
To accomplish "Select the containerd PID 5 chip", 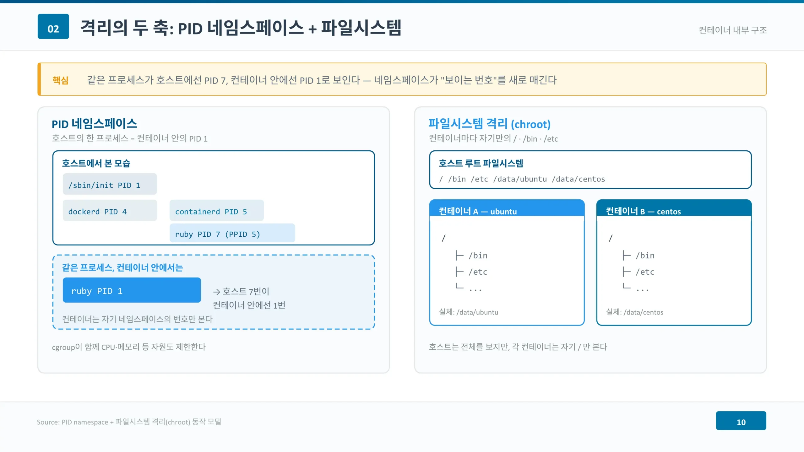I will (217, 210).
